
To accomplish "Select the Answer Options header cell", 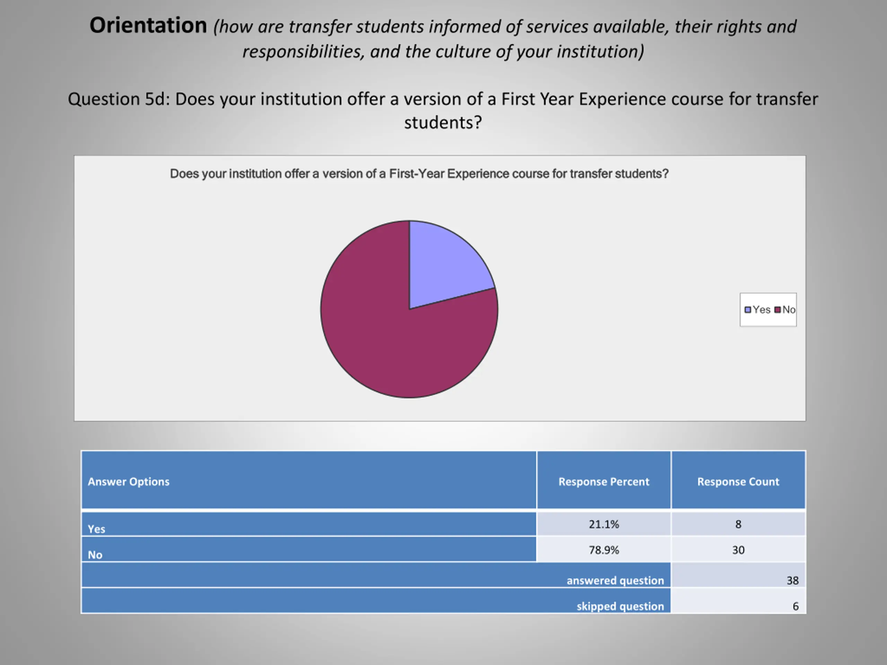I will coord(309,480).
